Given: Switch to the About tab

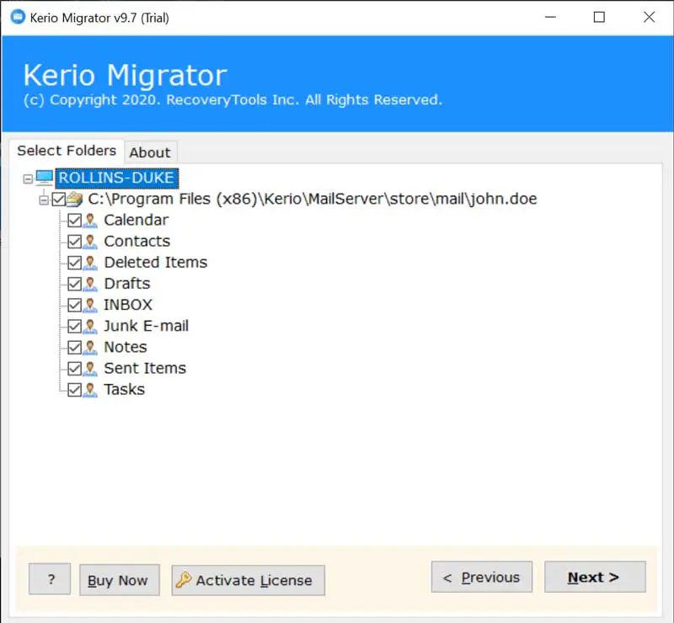Looking at the screenshot, I should pyautogui.click(x=150, y=152).
